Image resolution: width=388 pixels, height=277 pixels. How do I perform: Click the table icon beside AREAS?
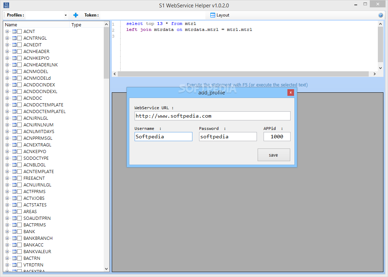tap(14, 212)
